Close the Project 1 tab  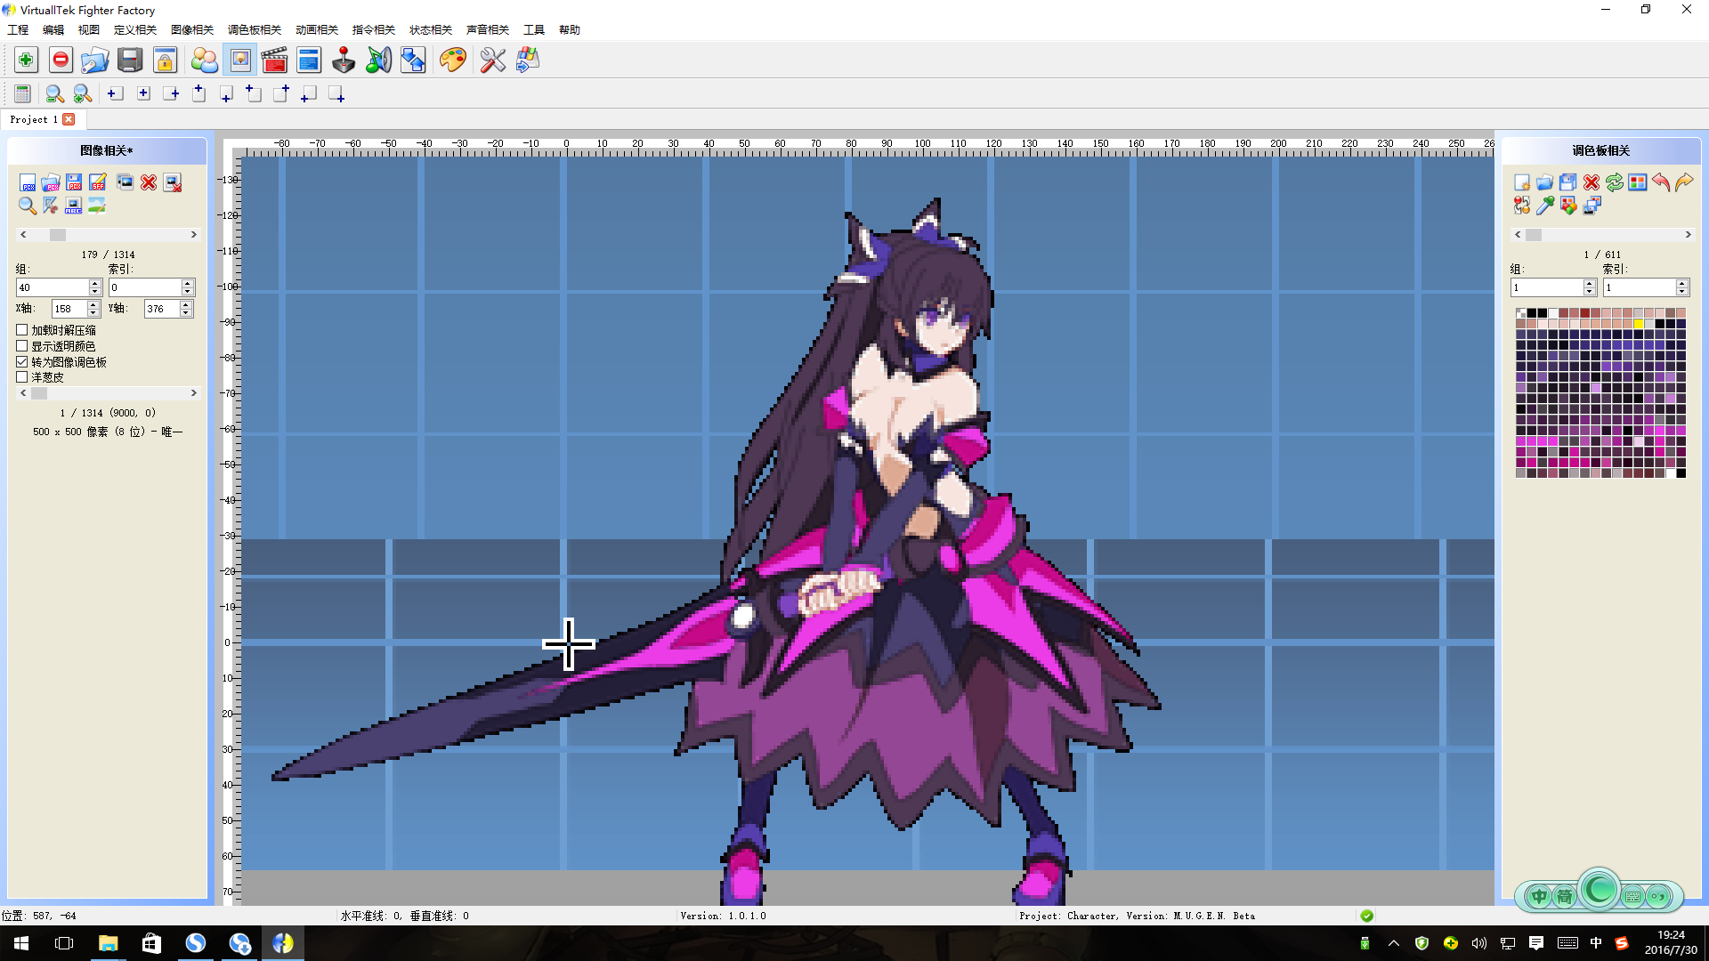[69, 119]
